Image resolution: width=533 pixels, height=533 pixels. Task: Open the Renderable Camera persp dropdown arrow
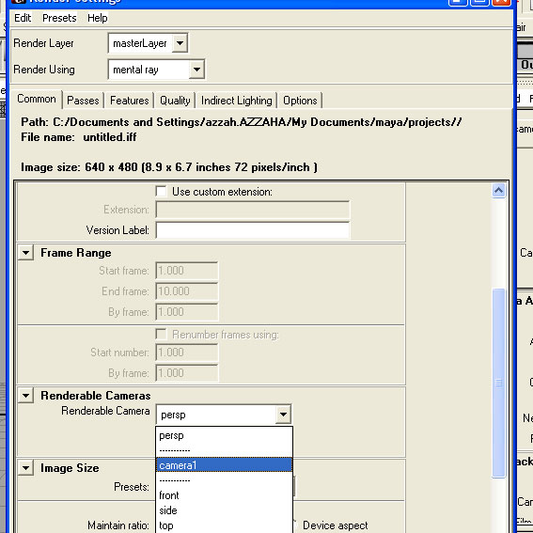[283, 415]
